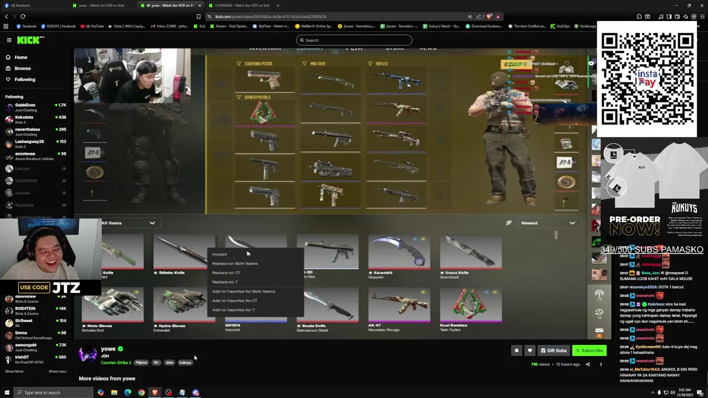The height and width of the screenshot is (398, 708).
Task: Click the dota tag
Action: (169, 363)
